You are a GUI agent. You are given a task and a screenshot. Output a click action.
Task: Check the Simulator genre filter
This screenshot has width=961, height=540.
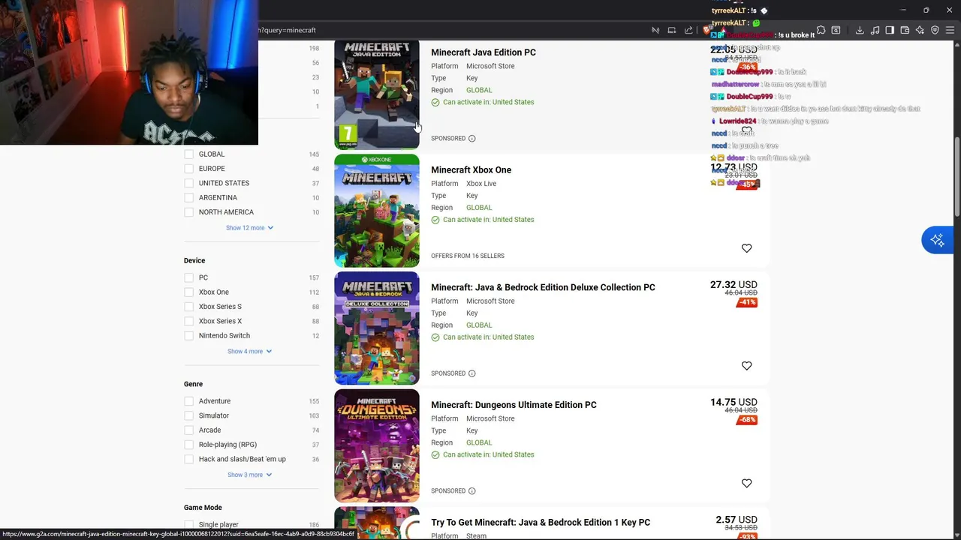pos(189,415)
